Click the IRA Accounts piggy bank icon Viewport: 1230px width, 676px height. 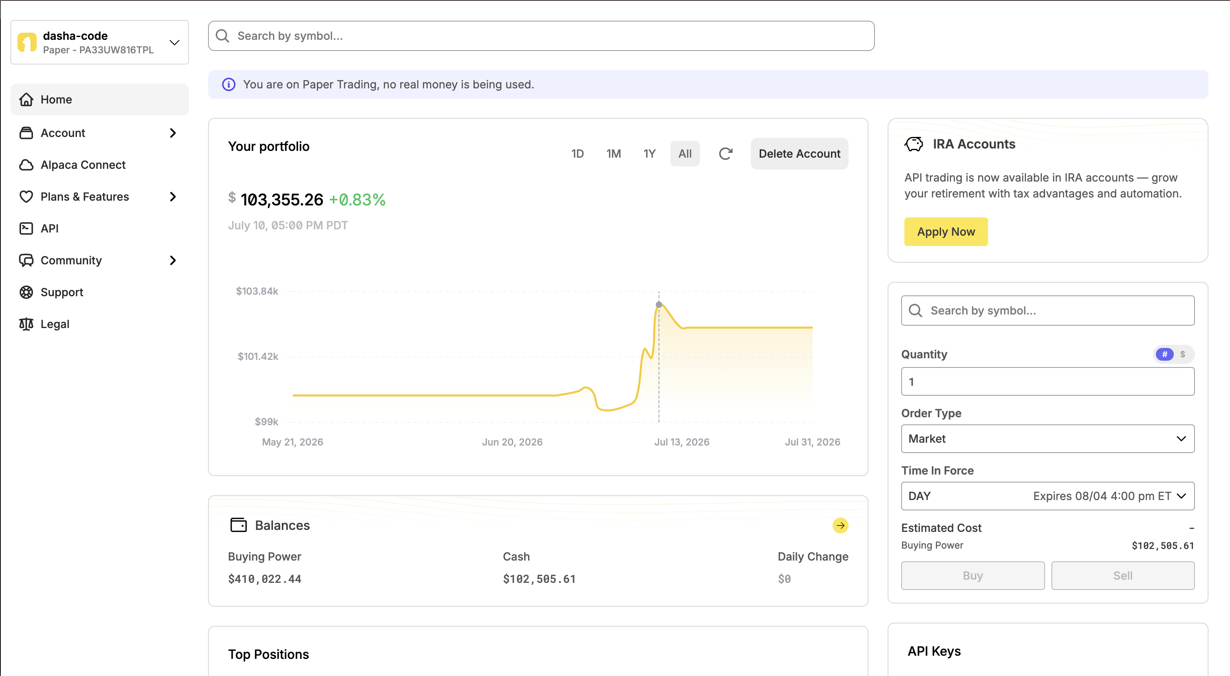click(x=914, y=144)
